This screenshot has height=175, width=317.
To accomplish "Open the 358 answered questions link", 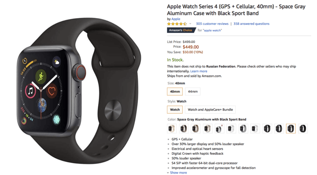I will [251, 24].
